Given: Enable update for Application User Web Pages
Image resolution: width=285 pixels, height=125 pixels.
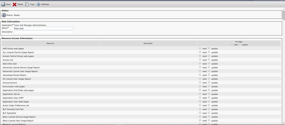Looking at the screenshot, I should (209, 101).
